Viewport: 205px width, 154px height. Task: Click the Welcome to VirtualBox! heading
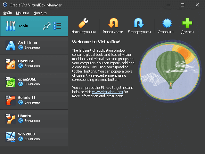(96, 42)
